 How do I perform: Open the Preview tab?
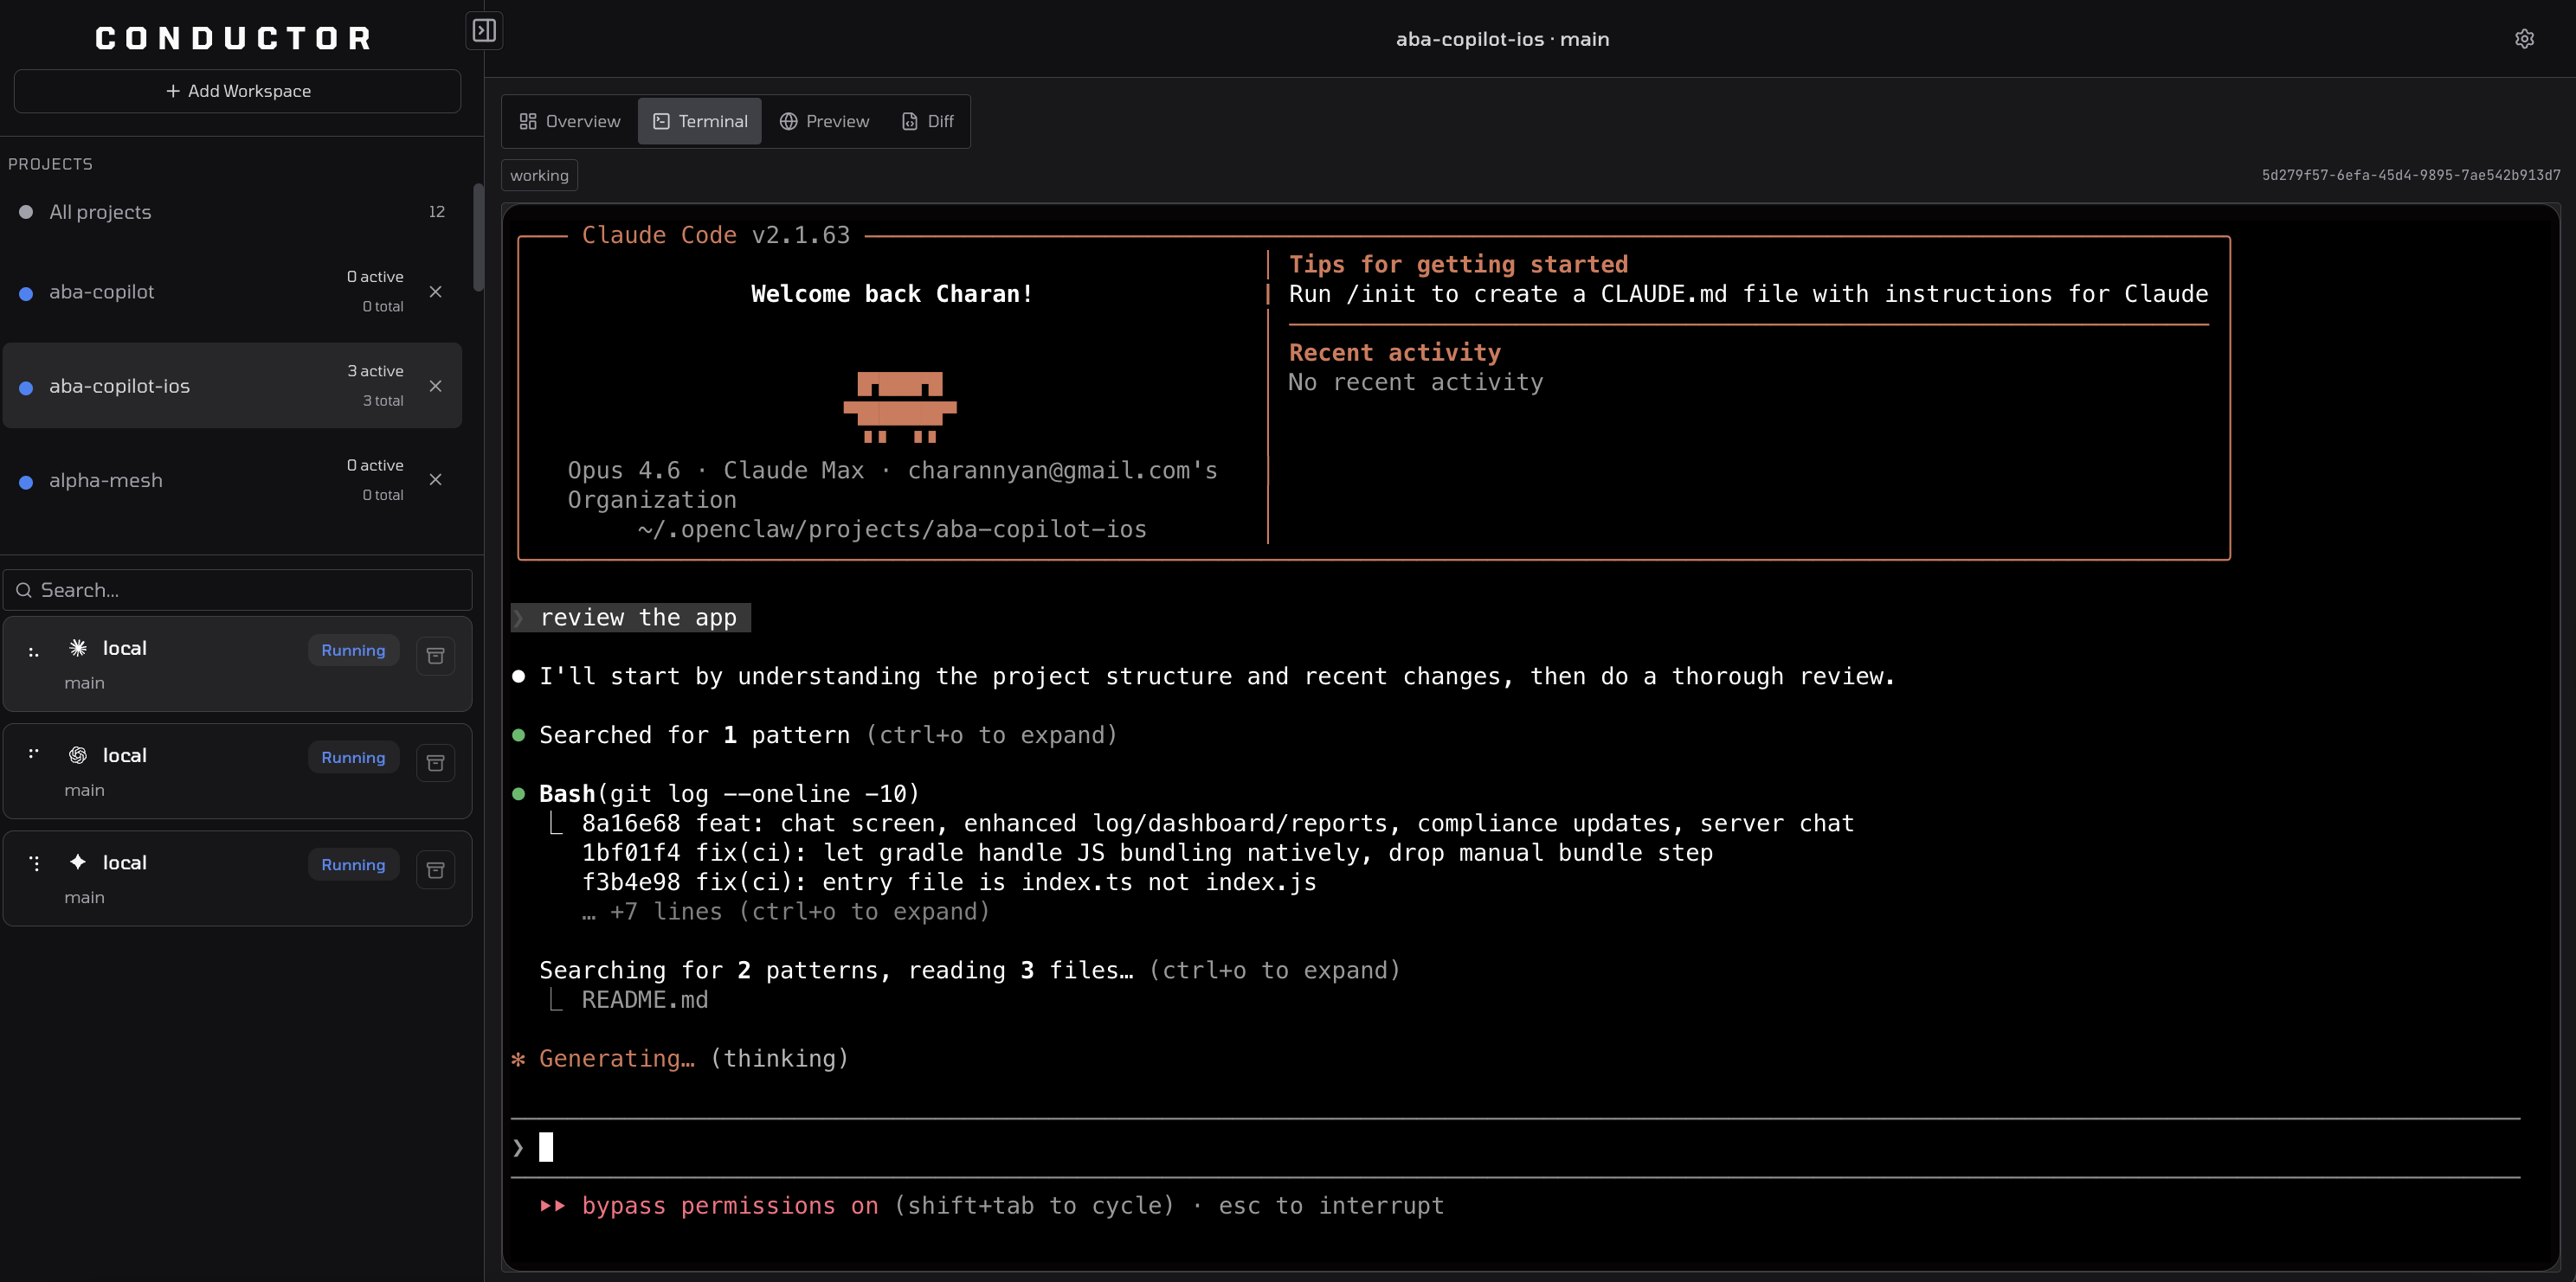tap(824, 121)
